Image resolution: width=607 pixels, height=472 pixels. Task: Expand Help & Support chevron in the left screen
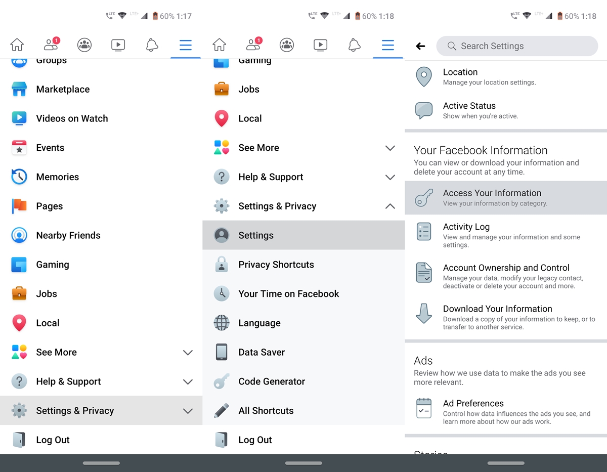(188, 382)
